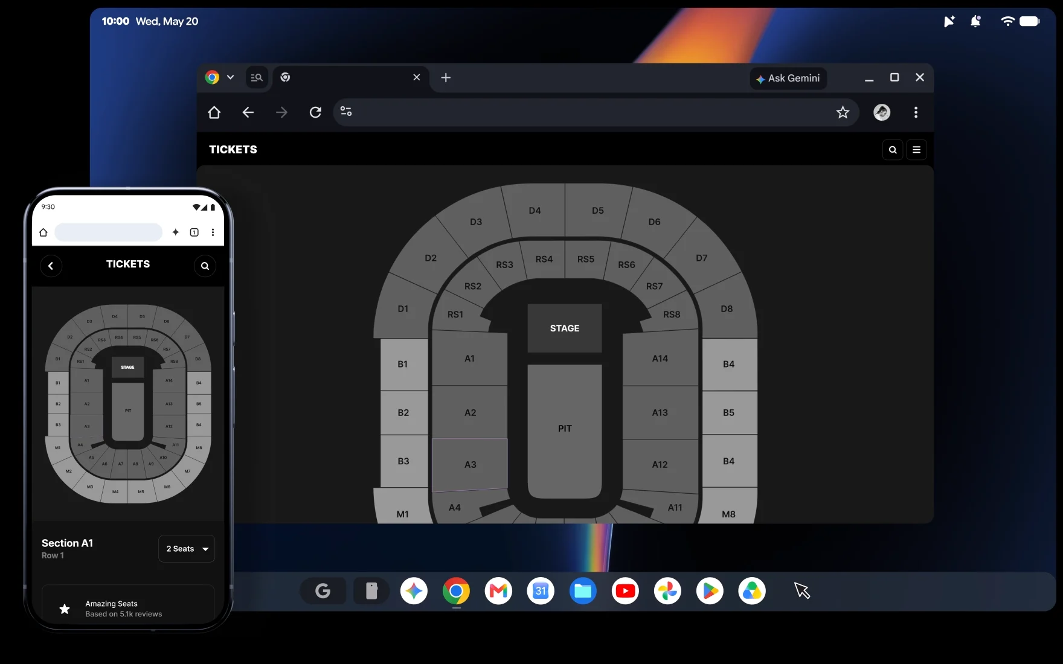
Task: Open Google Calendar from the shelf
Action: tap(541, 591)
